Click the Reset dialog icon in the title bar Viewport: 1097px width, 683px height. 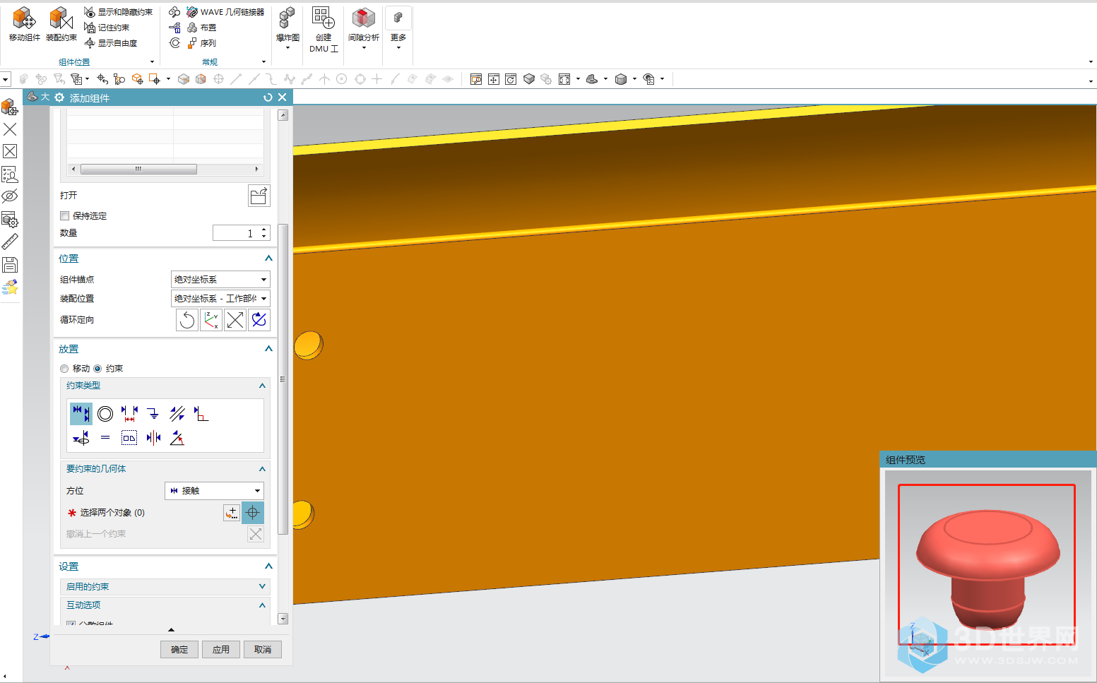pos(268,97)
